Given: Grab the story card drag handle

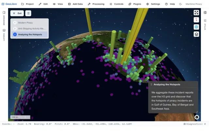Looking at the screenshot, I should pyautogui.click(x=151, y=84).
